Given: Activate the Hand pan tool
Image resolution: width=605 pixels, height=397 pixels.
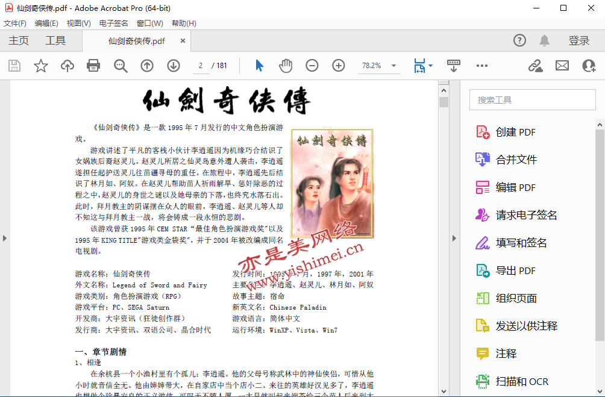Looking at the screenshot, I should (286, 66).
